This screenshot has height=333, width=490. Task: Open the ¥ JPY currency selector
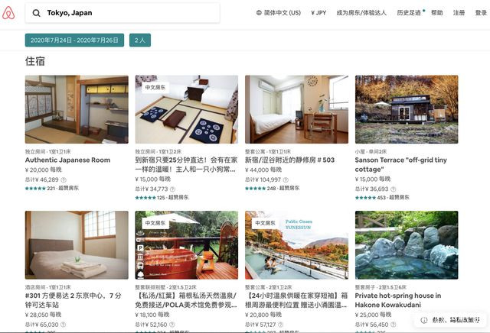pos(318,13)
